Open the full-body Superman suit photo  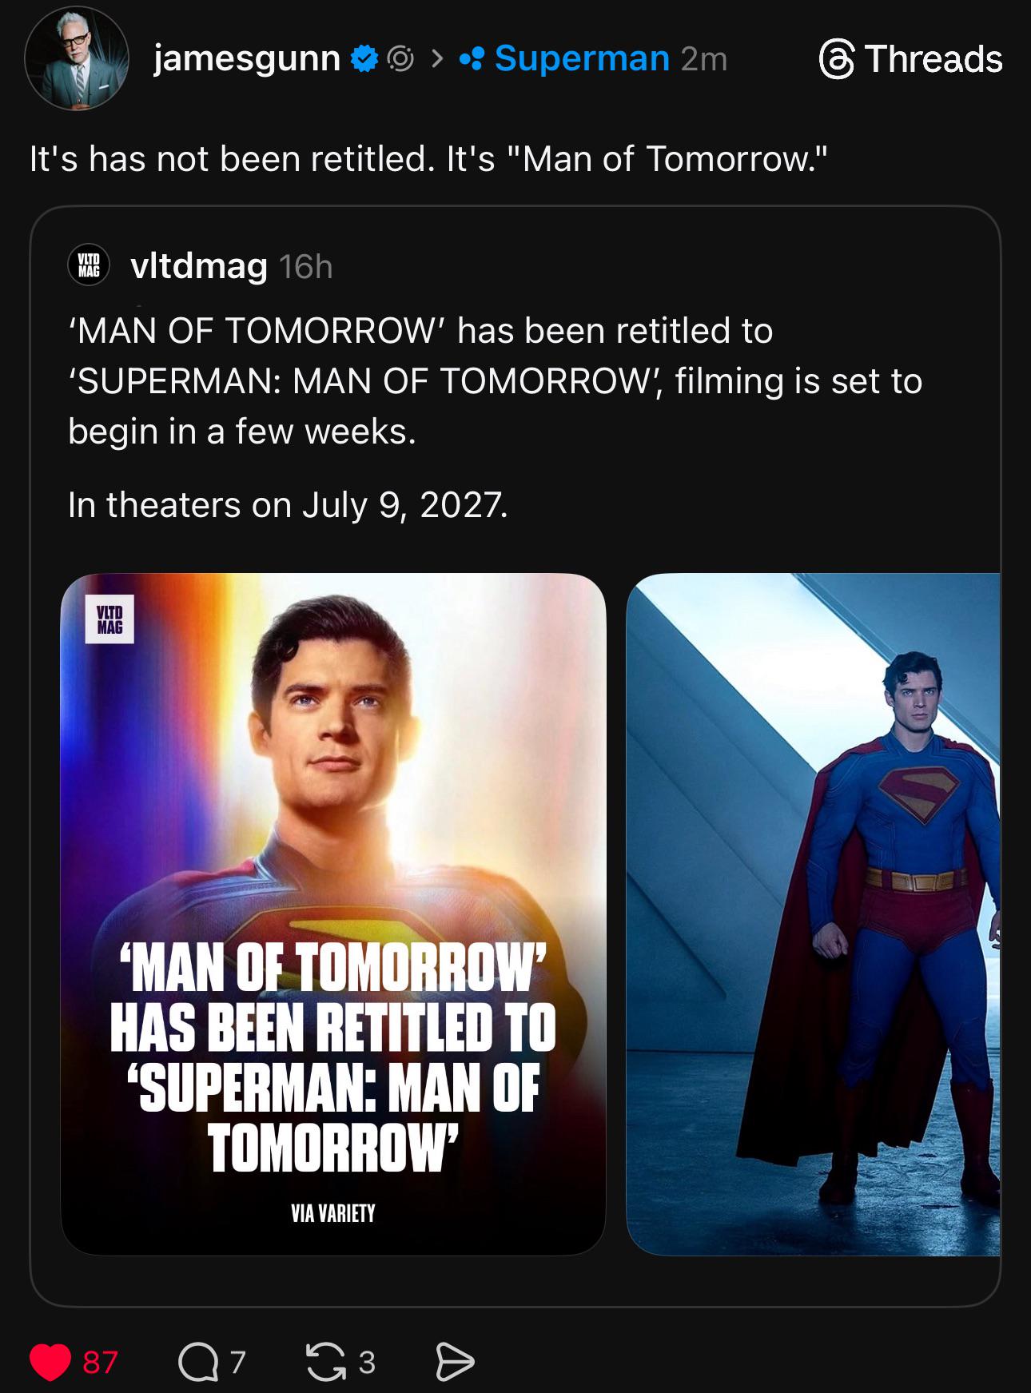pyautogui.click(x=813, y=913)
